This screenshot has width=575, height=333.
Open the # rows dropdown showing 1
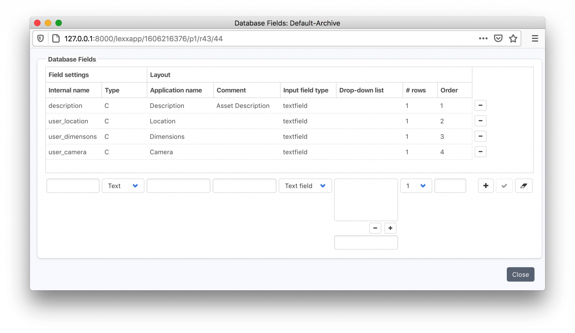(x=416, y=186)
